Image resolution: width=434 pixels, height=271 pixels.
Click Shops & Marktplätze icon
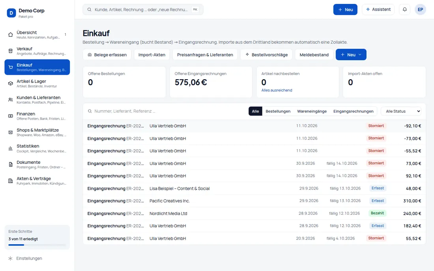pyautogui.click(x=11, y=132)
